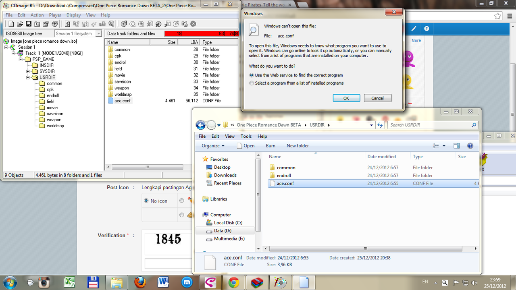Select Use the Web service radio option
Screen dimensions: 516x290
[x=252, y=75]
